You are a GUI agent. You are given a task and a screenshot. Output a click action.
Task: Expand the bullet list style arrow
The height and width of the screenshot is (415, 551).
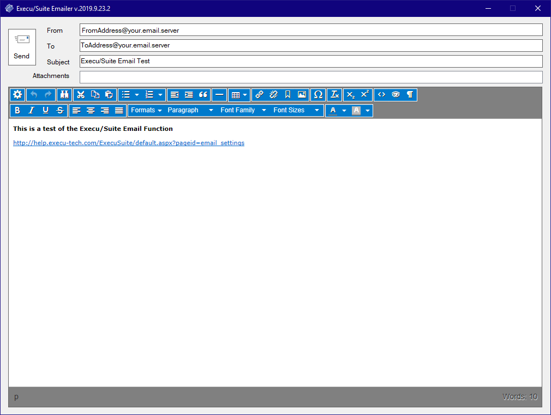137,94
